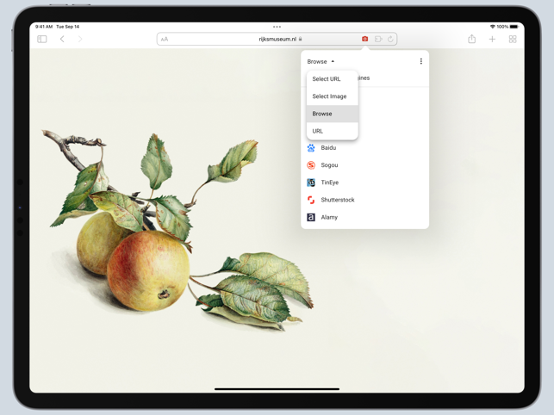Open the Safari sidebar panel
This screenshot has width=554, height=415.
[42, 39]
